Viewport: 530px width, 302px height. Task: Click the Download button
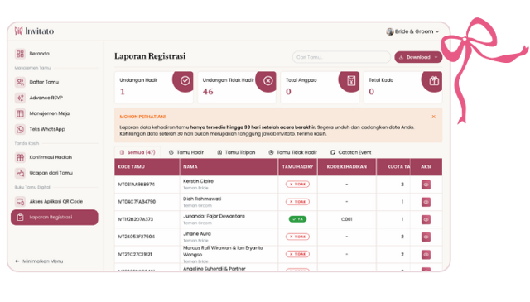pos(418,57)
